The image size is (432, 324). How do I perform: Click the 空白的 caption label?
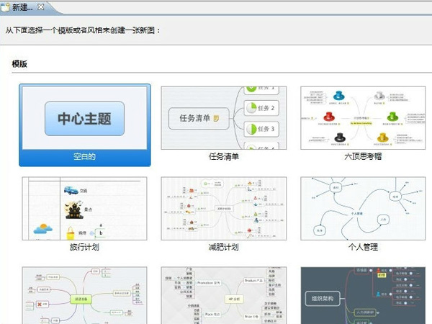pos(84,156)
